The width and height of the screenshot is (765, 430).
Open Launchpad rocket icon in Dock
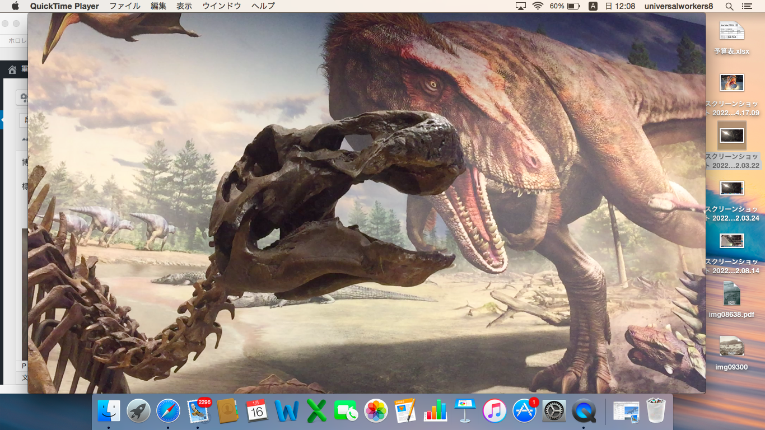click(x=138, y=412)
